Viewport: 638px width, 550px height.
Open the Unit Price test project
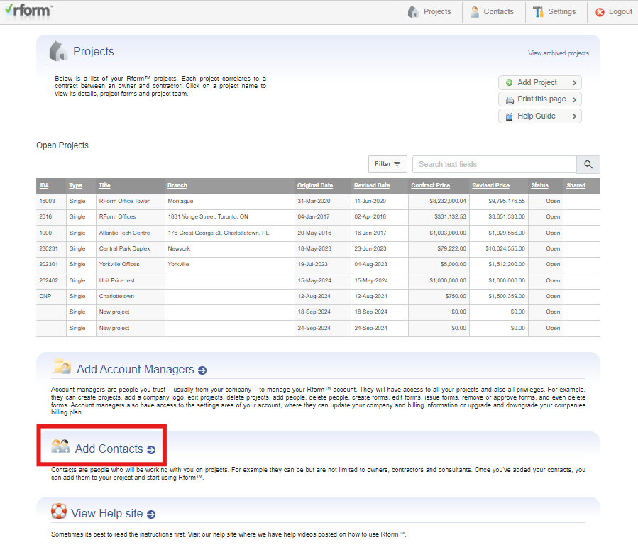click(x=117, y=281)
